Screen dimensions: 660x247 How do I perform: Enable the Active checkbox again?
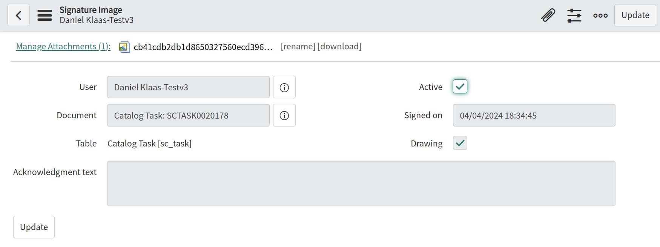click(x=460, y=86)
